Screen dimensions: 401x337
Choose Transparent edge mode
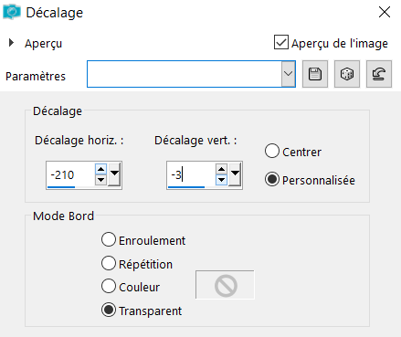(x=109, y=310)
